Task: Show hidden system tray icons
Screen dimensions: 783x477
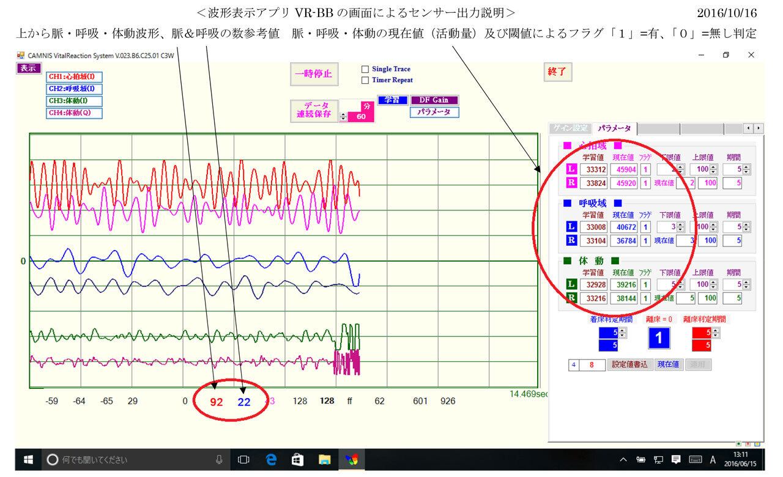Action: point(624,460)
